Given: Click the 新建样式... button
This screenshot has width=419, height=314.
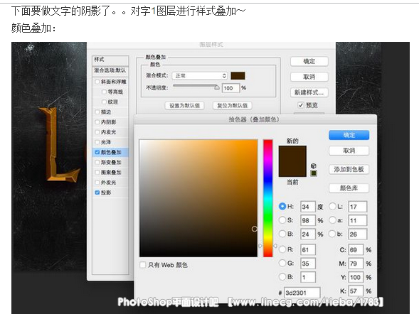Looking at the screenshot, I should click(x=309, y=92).
